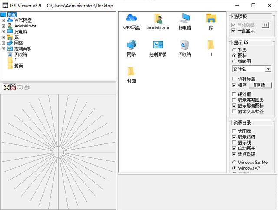The height and width of the screenshot is (210, 278).
Task: Enable the 绝对值 checkbox
Action: point(234,94)
